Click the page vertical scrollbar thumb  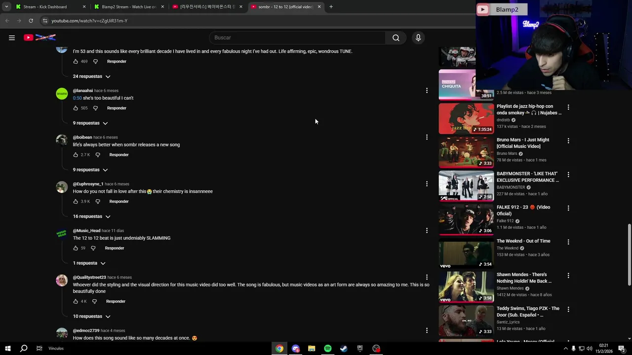pyautogui.click(x=629, y=254)
